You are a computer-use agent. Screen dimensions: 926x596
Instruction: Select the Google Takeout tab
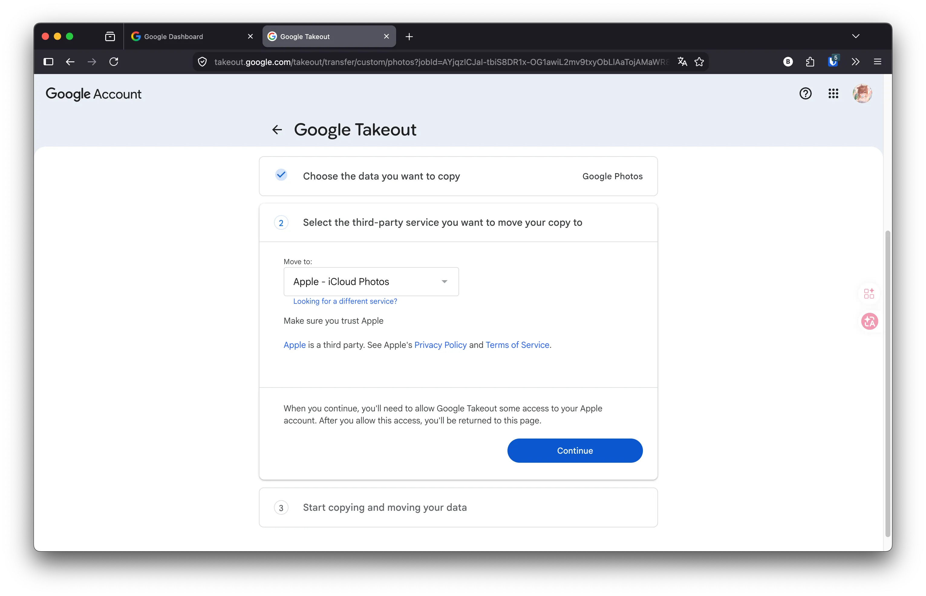[329, 36]
